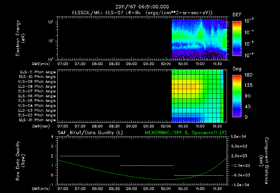Click the plot title timestamp 2011/167 06:51:00.000
Screen dimensions: 280x193
pos(142,7)
